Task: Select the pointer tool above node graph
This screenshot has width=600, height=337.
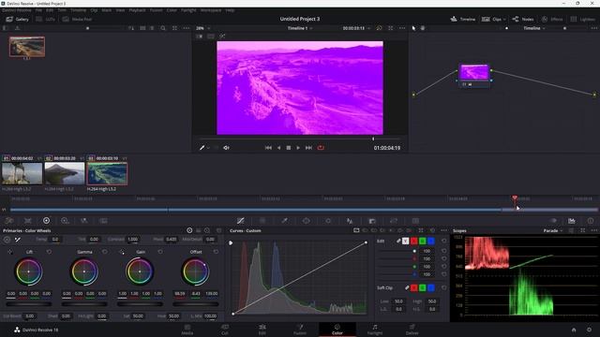Action: [x=413, y=28]
